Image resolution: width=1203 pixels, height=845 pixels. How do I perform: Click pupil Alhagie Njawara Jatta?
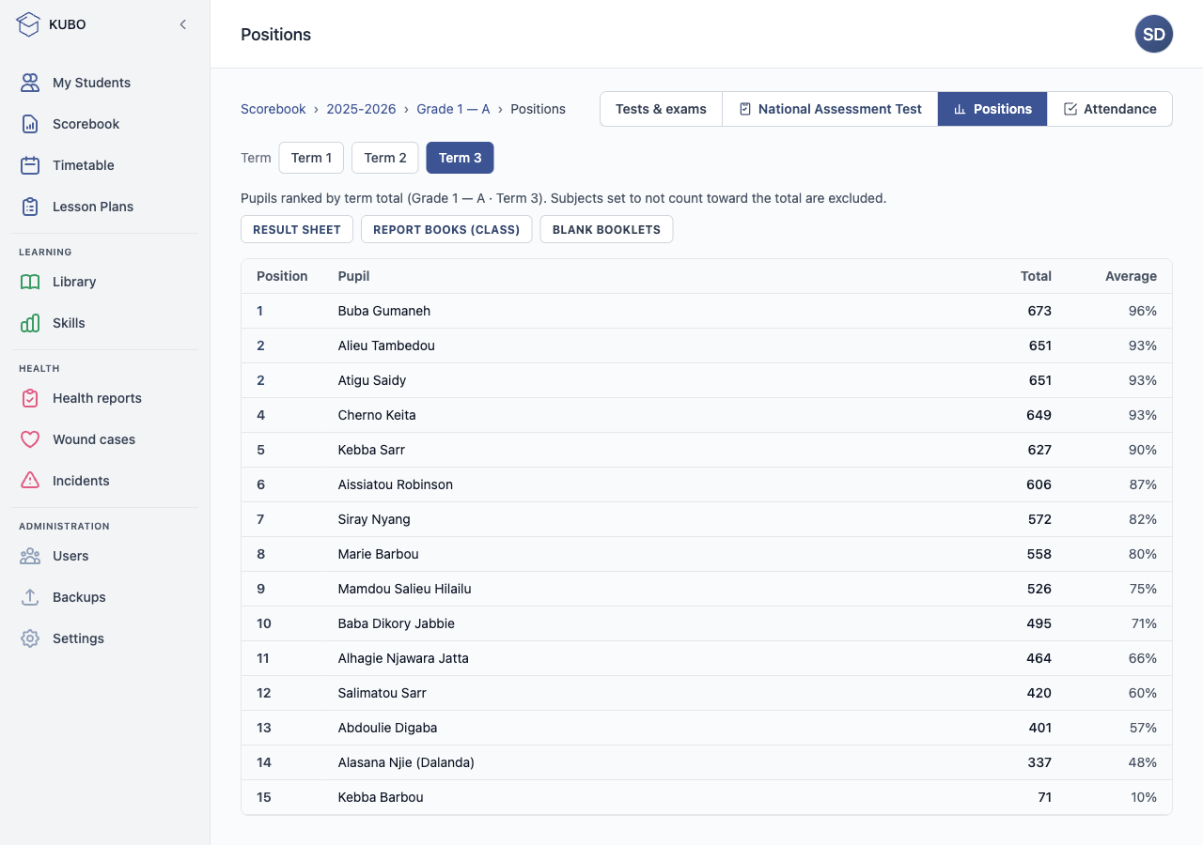pos(403,658)
